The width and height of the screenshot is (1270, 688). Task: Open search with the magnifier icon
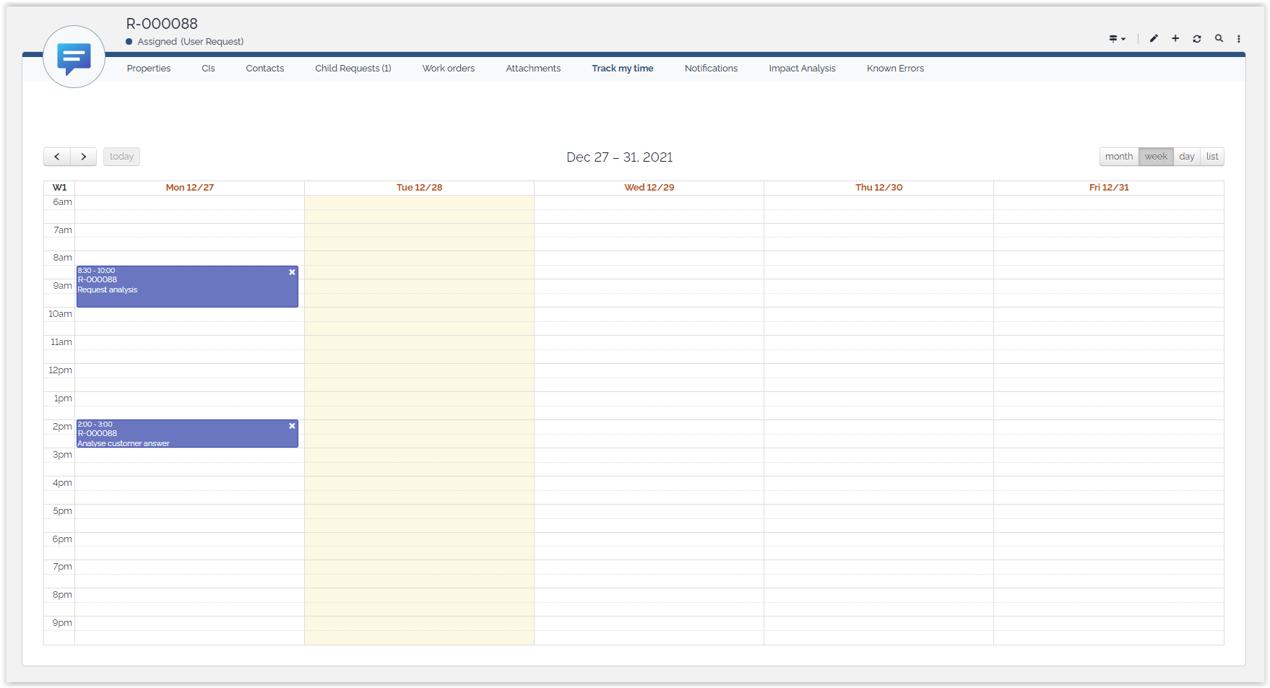[1219, 39]
